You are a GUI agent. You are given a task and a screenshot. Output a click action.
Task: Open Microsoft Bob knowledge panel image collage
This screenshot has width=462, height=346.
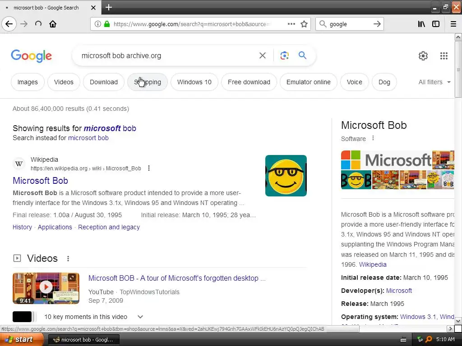coord(397,170)
